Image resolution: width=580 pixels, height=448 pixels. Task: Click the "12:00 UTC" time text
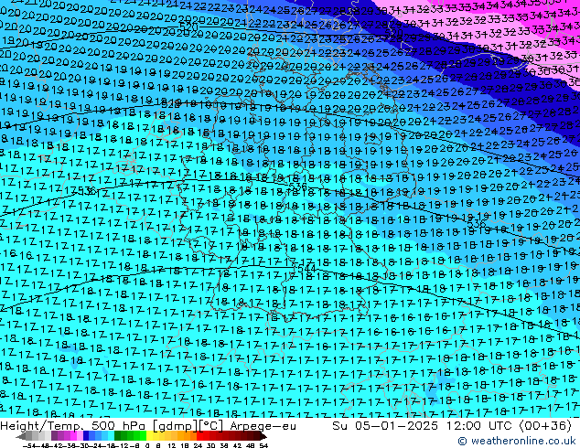[x=480, y=426]
